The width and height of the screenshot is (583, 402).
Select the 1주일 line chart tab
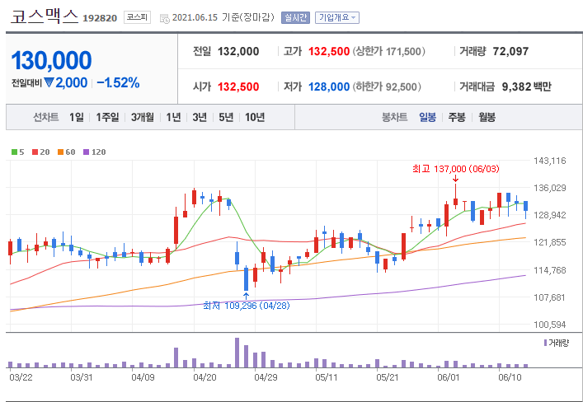pyautogui.click(x=107, y=118)
